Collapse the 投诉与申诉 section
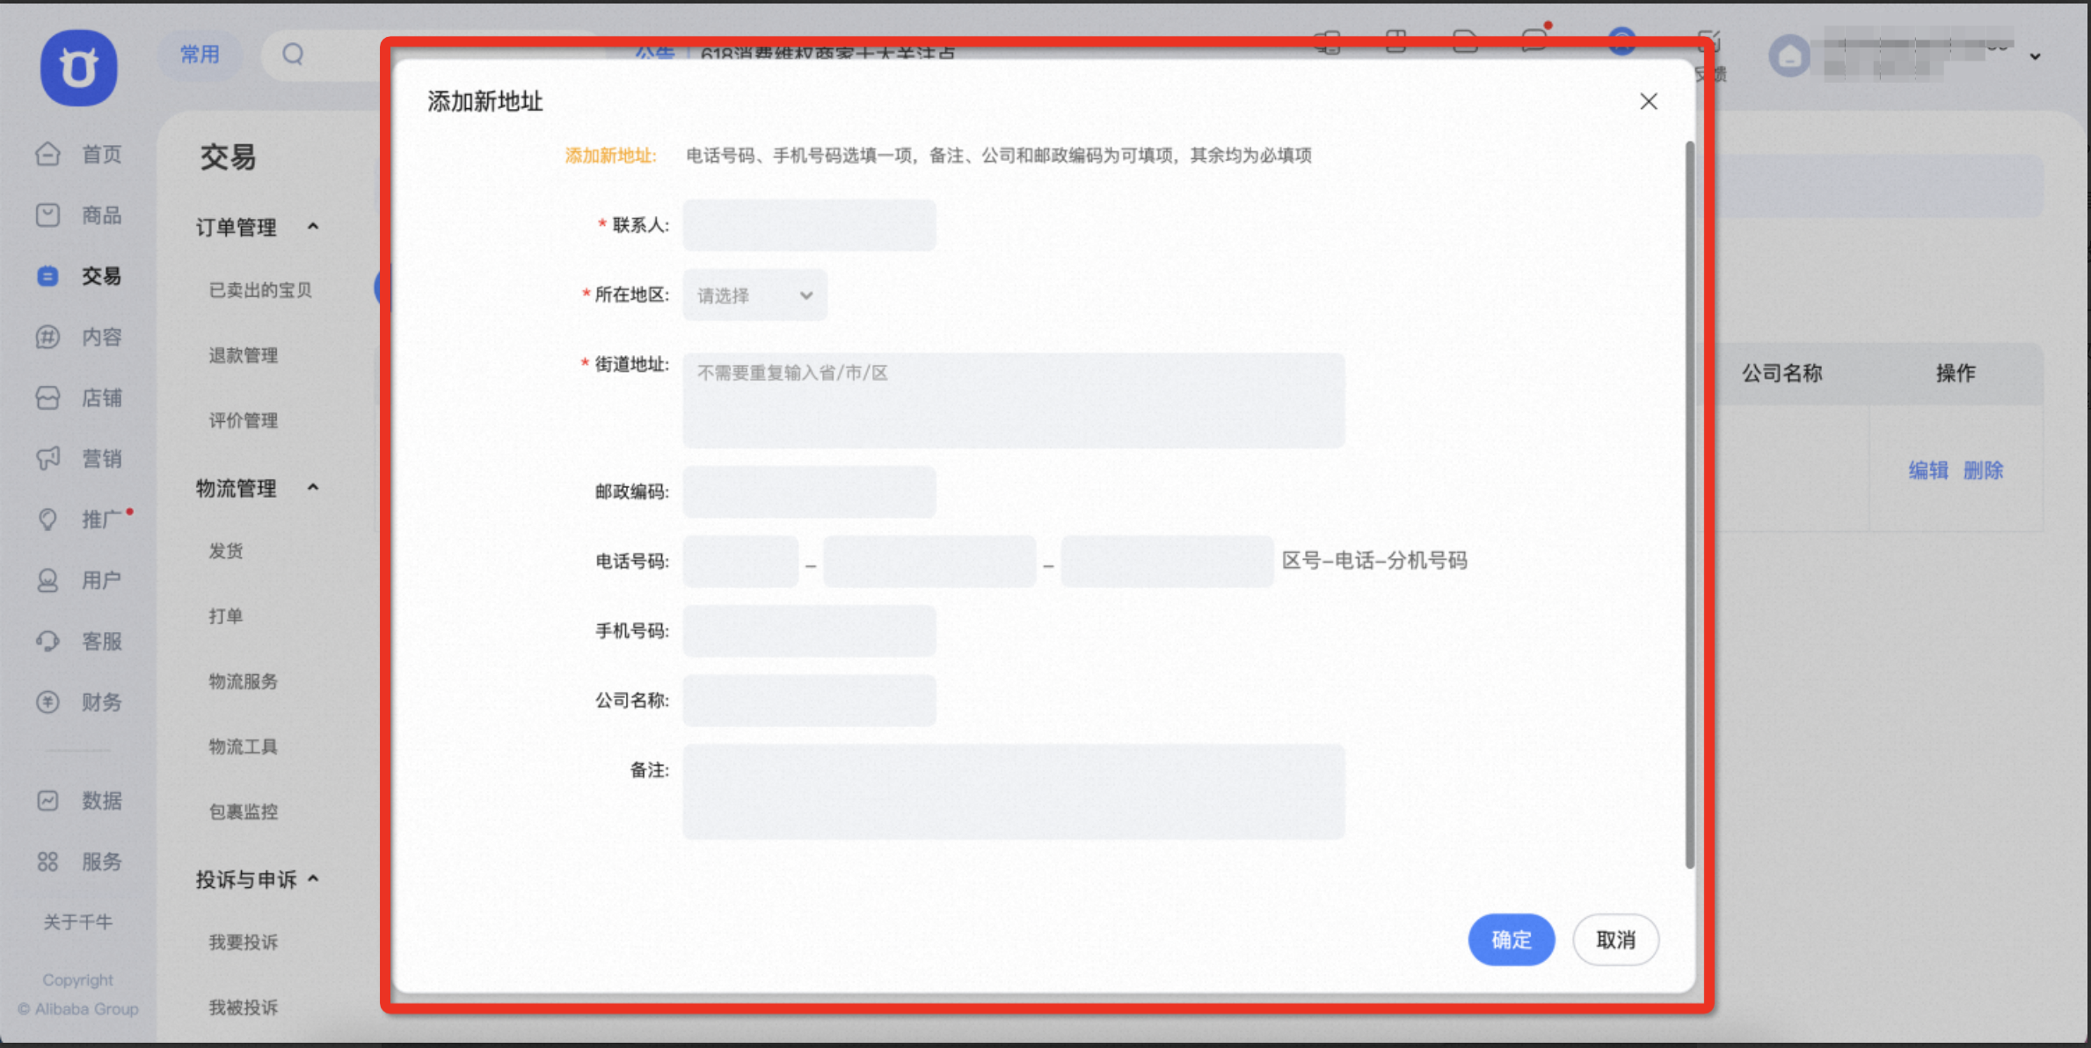This screenshot has width=2091, height=1048. click(x=313, y=878)
